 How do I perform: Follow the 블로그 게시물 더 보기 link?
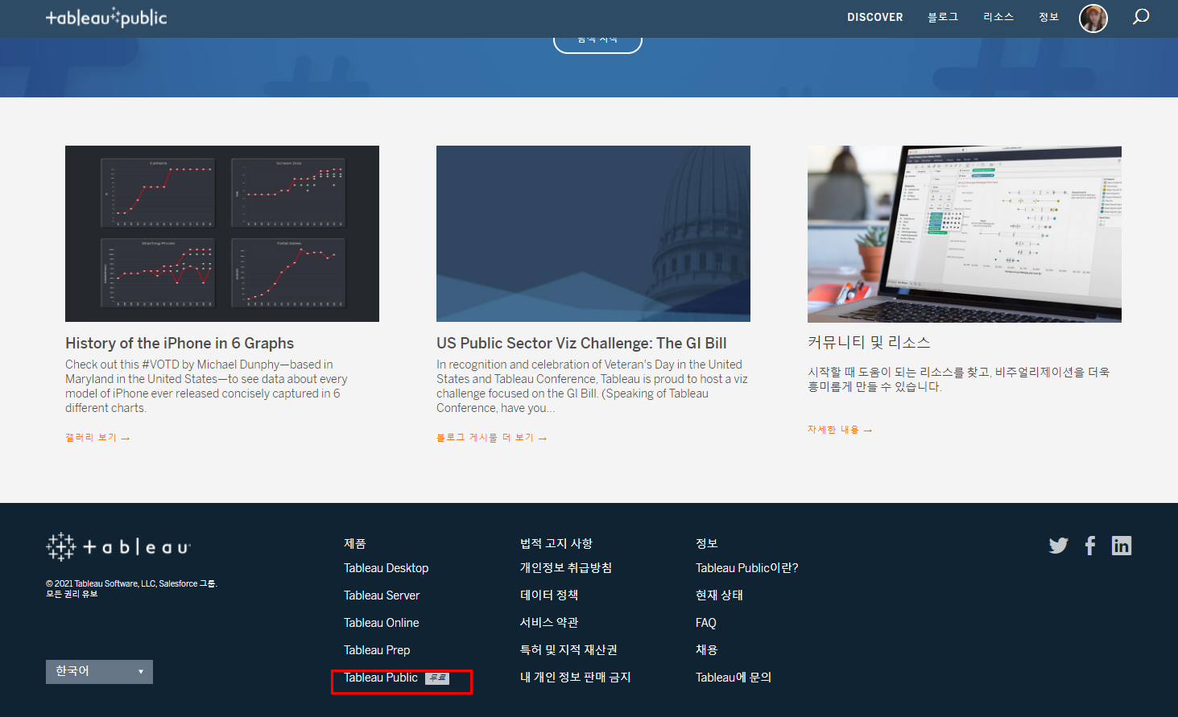491,438
